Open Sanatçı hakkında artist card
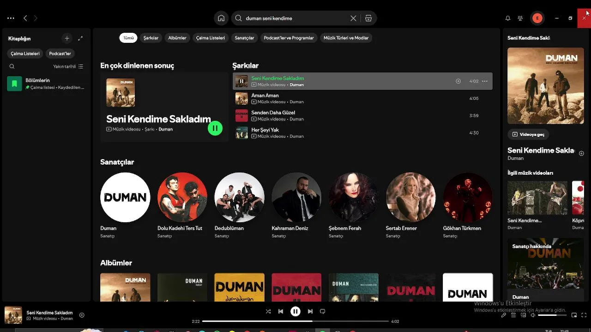The width and height of the screenshot is (591, 332). pyautogui.click(x=546, y=270)
